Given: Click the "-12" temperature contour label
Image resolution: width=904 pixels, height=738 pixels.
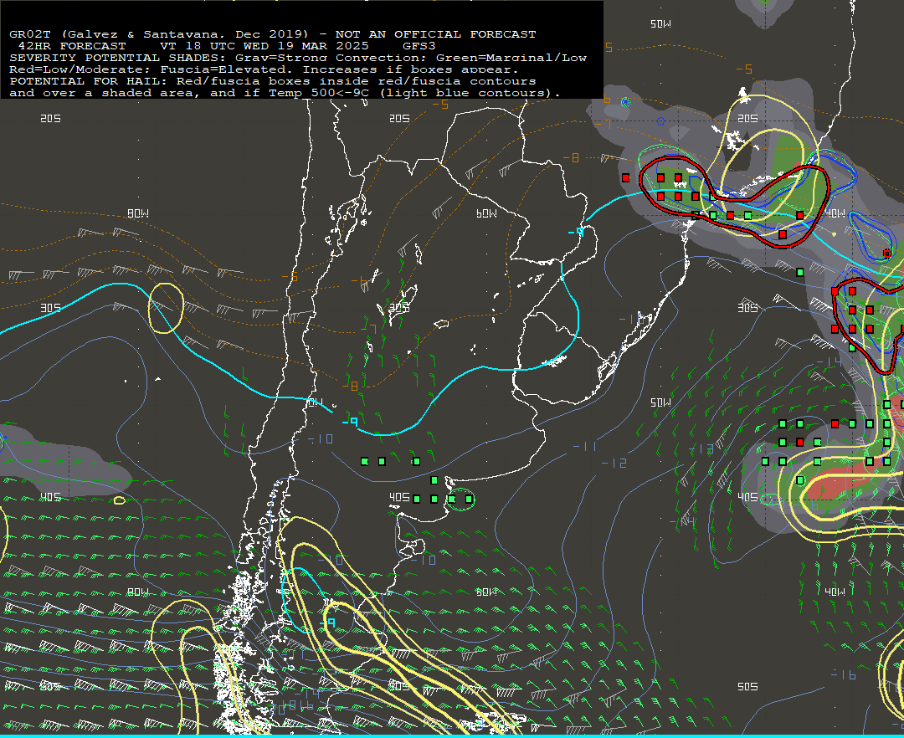Looking at the screenshot, I should 614,464.
